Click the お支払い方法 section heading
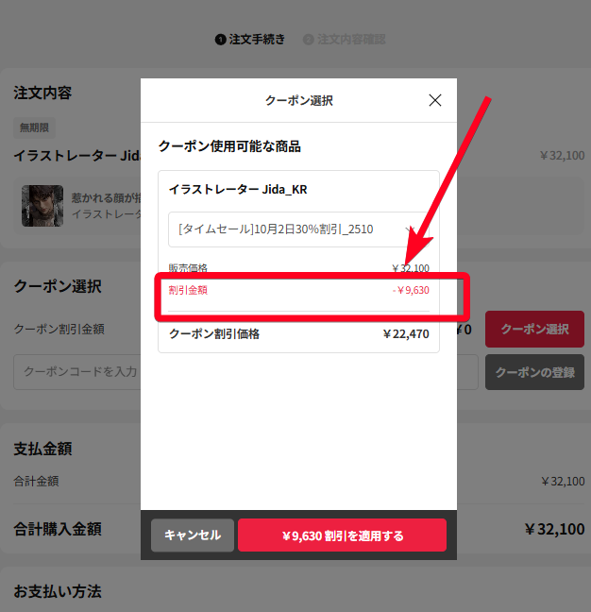 click(58, 591)
